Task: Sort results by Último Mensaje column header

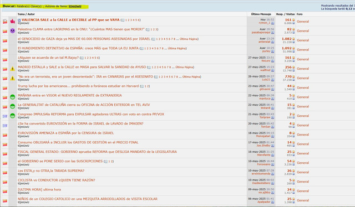Action: (261, 14)
